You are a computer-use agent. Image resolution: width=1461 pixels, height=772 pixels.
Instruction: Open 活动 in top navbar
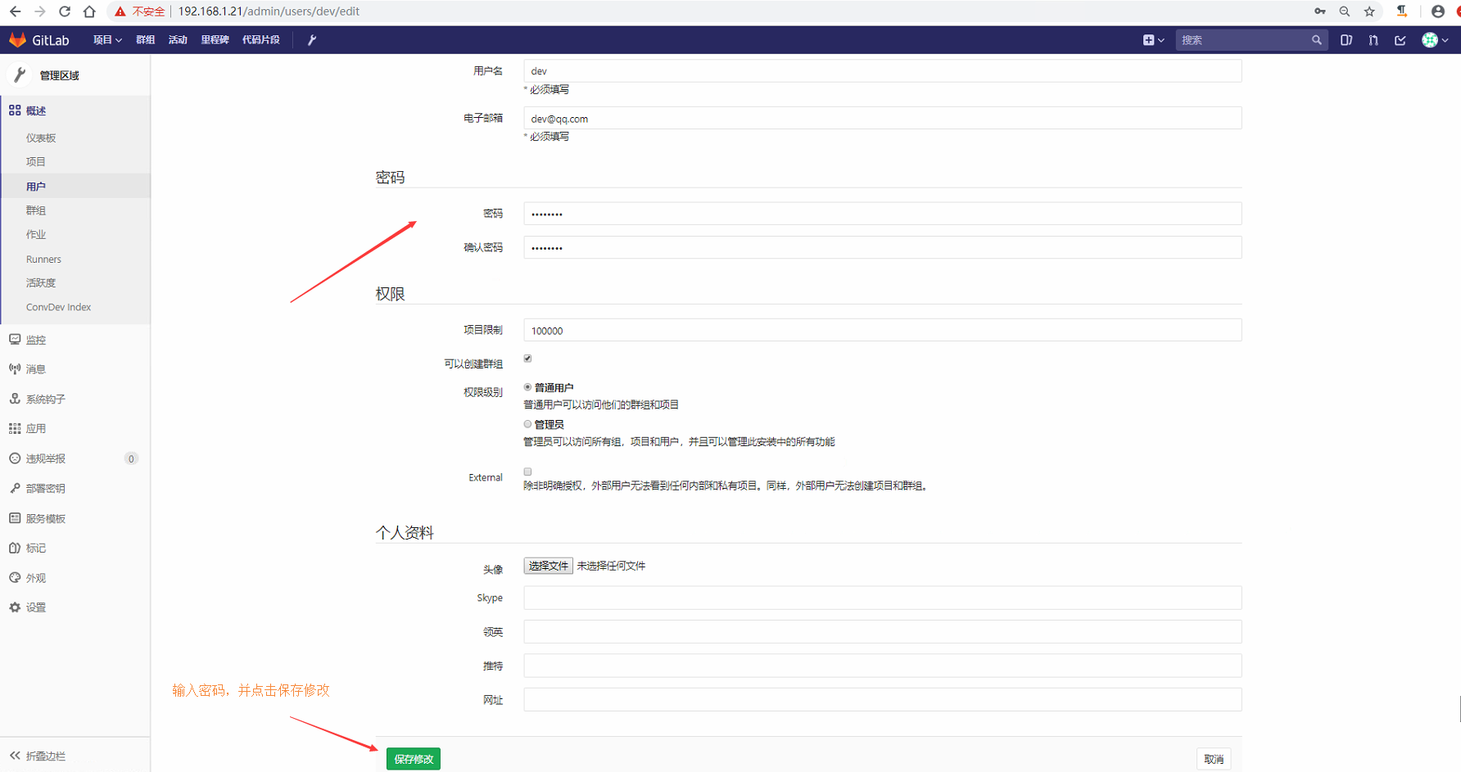pos(178,39)
